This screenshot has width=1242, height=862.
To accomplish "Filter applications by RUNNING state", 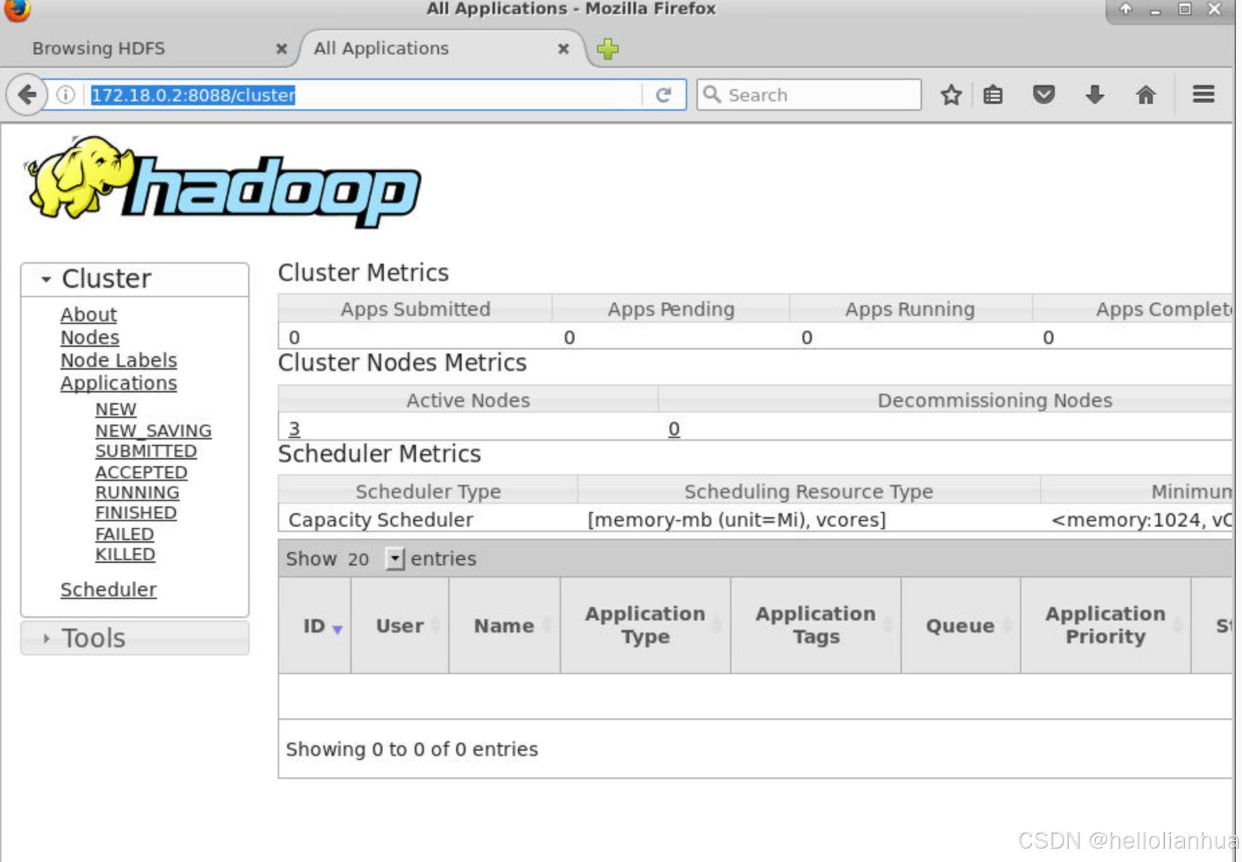I will 137,492.
